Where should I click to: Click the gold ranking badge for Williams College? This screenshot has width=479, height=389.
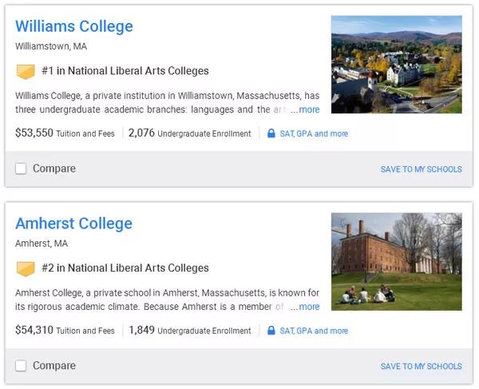pyautogui.click(x=26, y=72)
